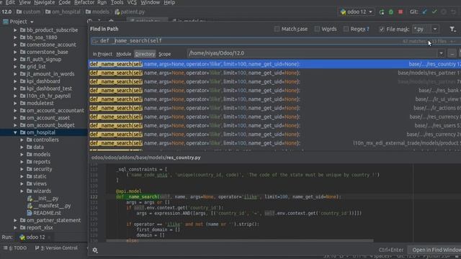461x259 pixels.
Task: Select the res_bank search result row
Action: [274, 91]
